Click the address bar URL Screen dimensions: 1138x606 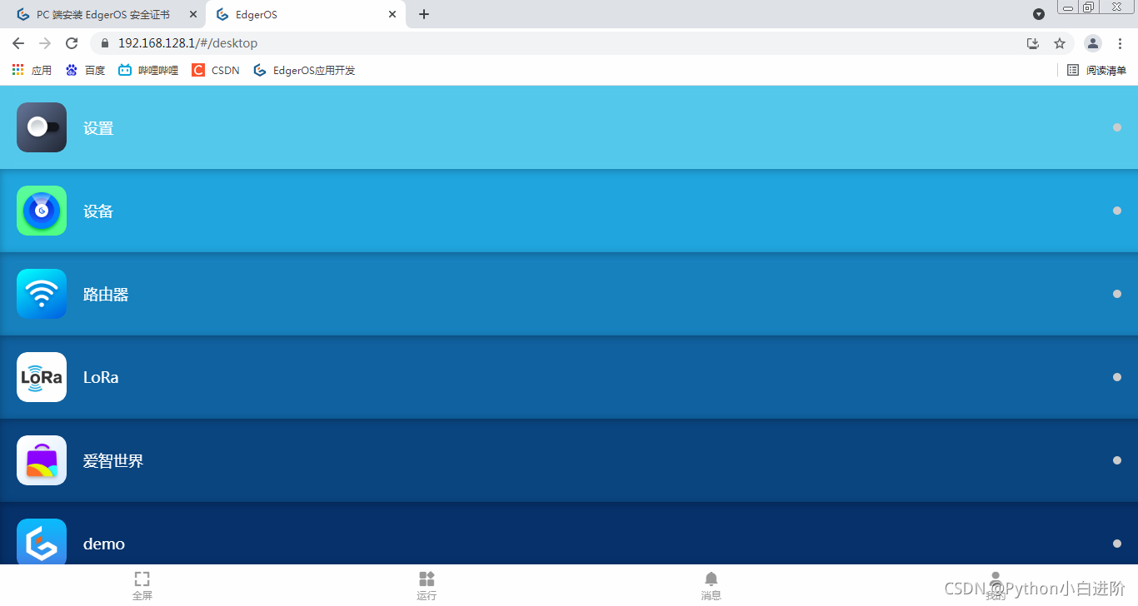point(187,43)
